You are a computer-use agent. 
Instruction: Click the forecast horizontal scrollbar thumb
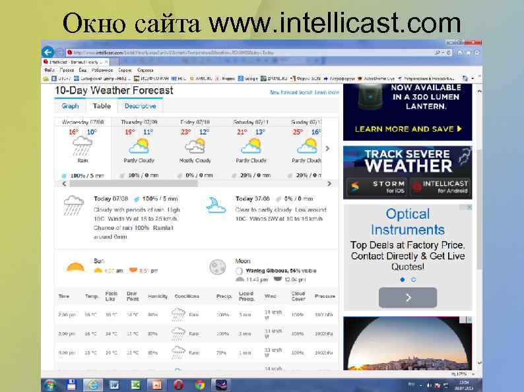tap(134, 184)
